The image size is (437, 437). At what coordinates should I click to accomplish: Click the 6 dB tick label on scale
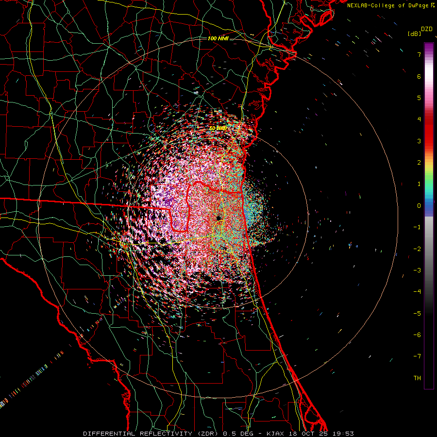point(419,76)
